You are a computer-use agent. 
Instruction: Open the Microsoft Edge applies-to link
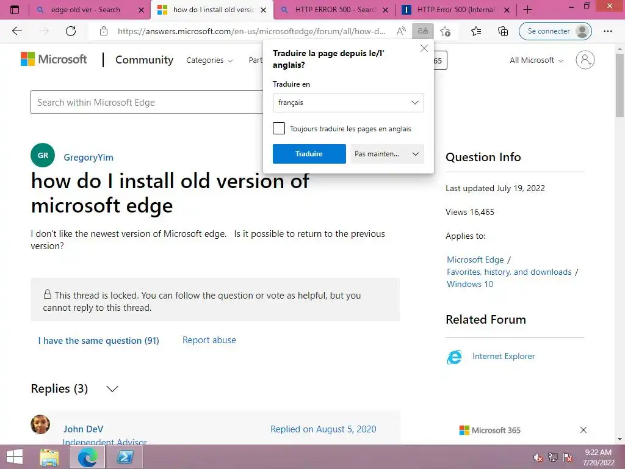(475, 260)
